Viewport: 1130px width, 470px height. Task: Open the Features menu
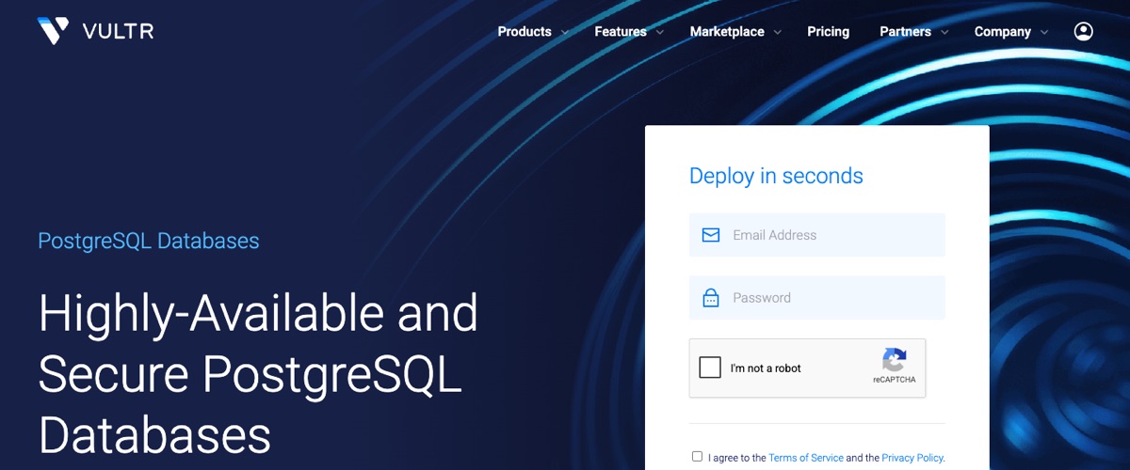click(621, 31)
